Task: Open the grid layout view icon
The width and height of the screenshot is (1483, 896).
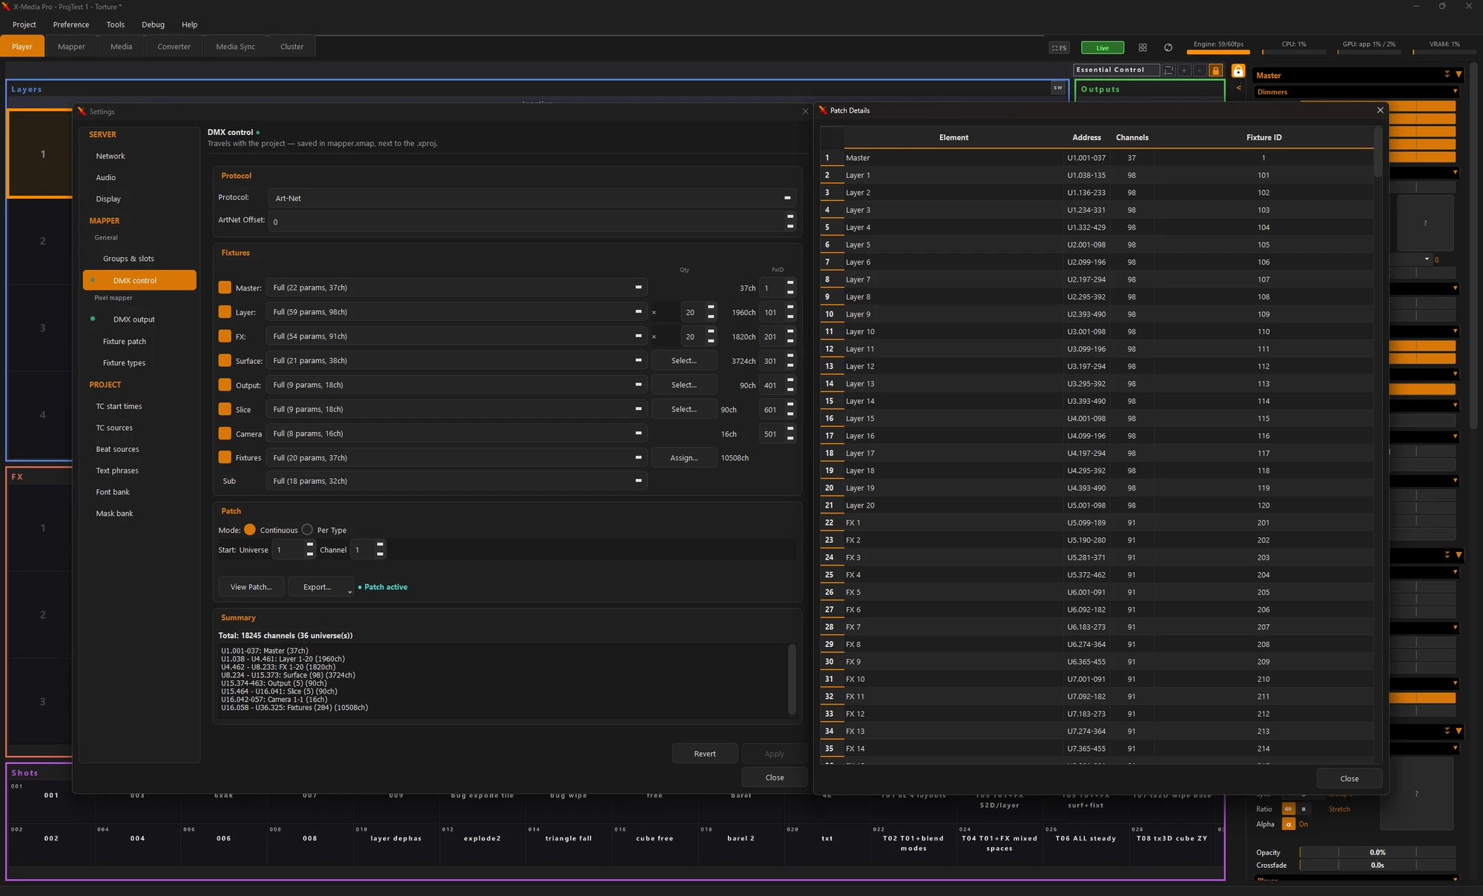Action: [x=1143, y=47]
